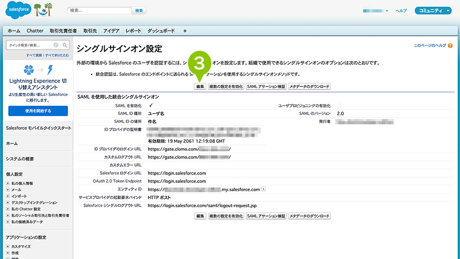460x259 pixels.
Task: Click the top 複数の設定を有効化 button
Action: pos(226,87)
